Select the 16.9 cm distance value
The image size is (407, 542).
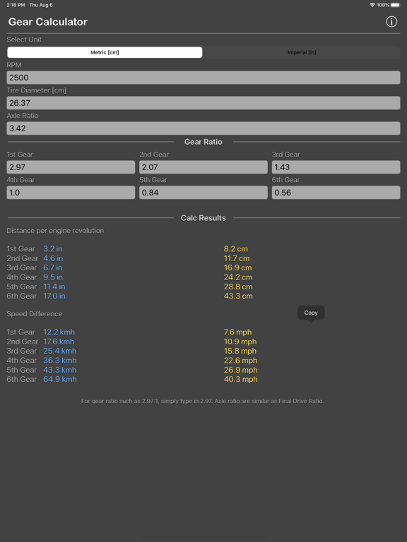tap(237, 267)
